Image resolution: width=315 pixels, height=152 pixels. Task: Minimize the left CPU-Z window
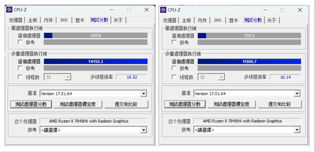tap(111, 10)
